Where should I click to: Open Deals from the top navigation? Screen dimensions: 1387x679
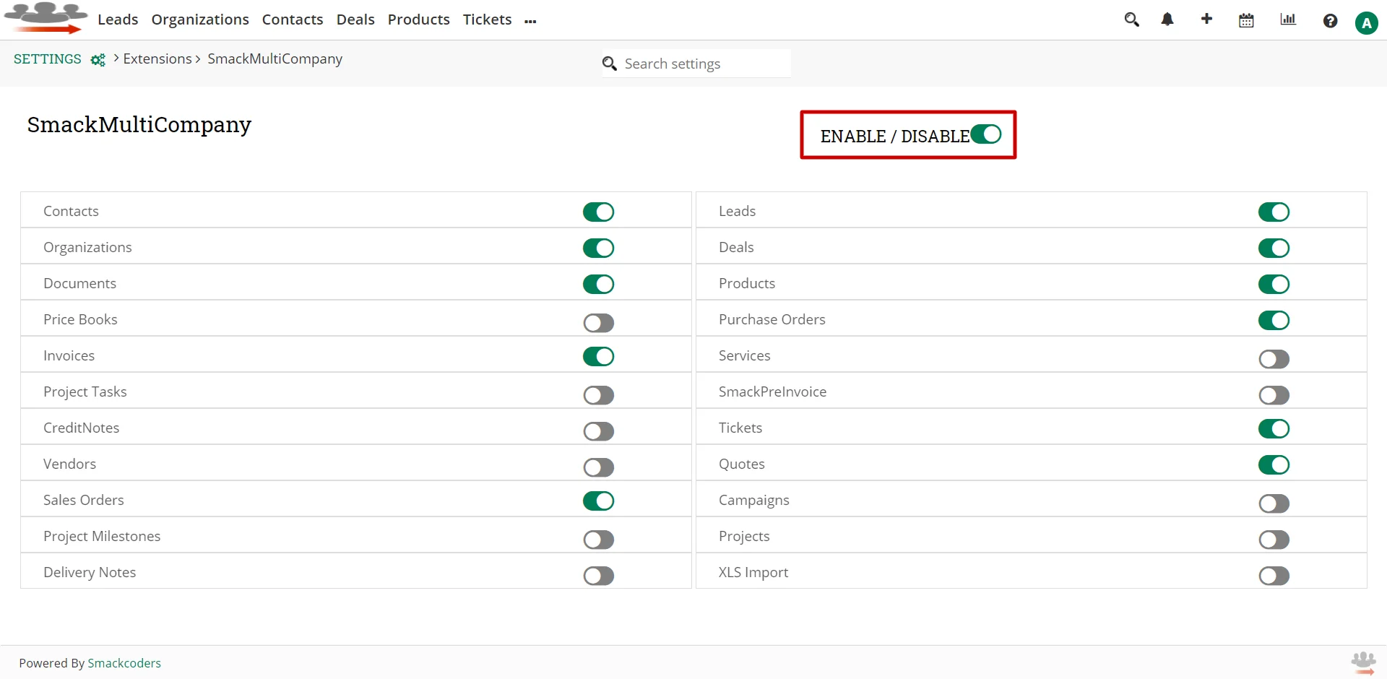point(355,20)
